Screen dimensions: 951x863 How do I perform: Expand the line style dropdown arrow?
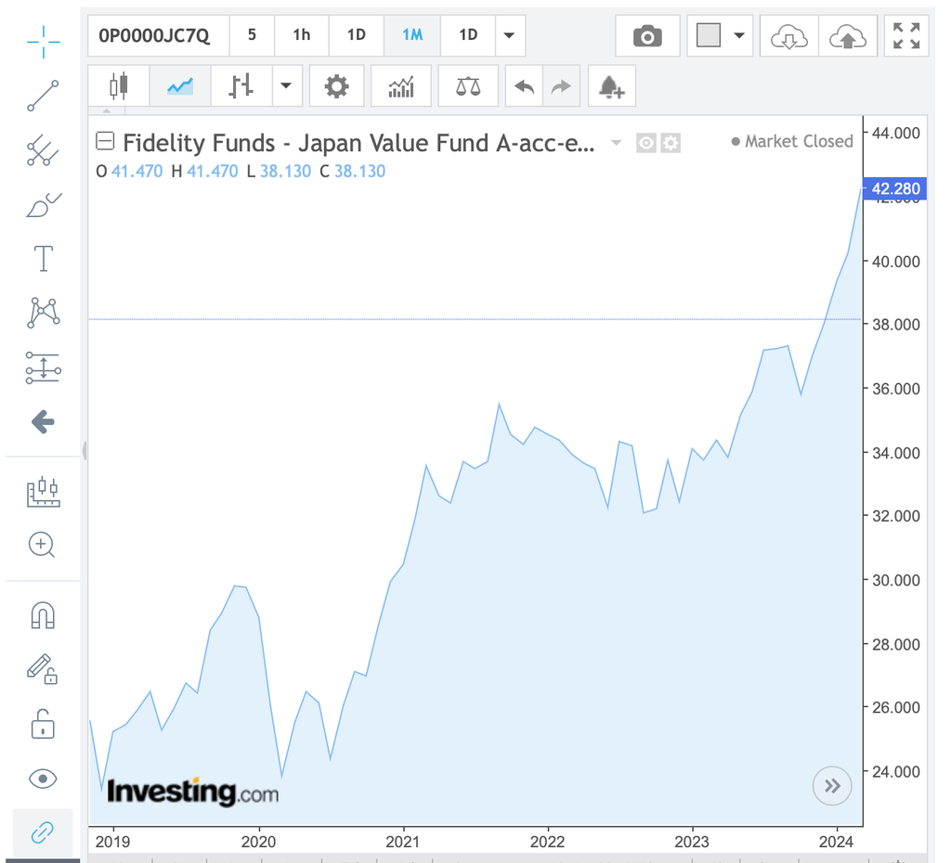288,85
